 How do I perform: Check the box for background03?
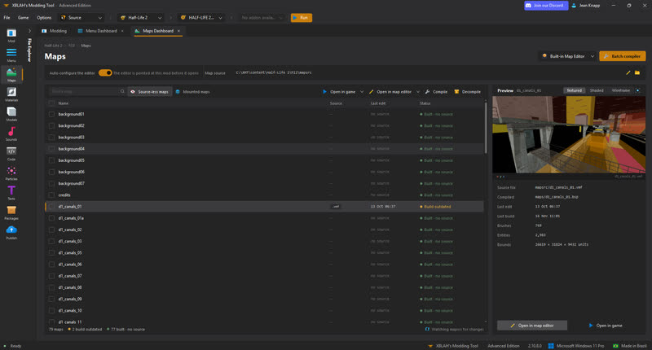coord(51,137)
